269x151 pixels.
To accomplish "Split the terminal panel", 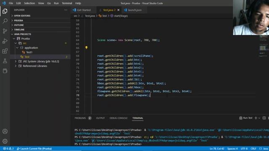I will pos(264,118).
